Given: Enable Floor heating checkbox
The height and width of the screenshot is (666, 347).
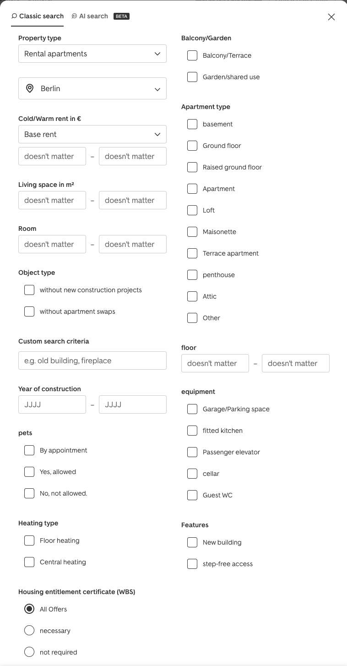Looking at the screenshot, I should 29,540.
